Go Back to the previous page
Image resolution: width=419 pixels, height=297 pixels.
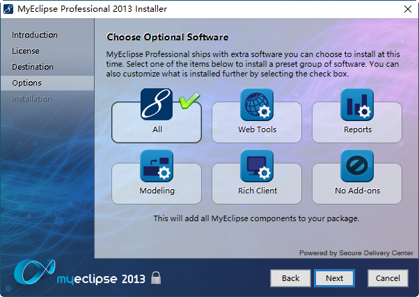coord(290,278)
